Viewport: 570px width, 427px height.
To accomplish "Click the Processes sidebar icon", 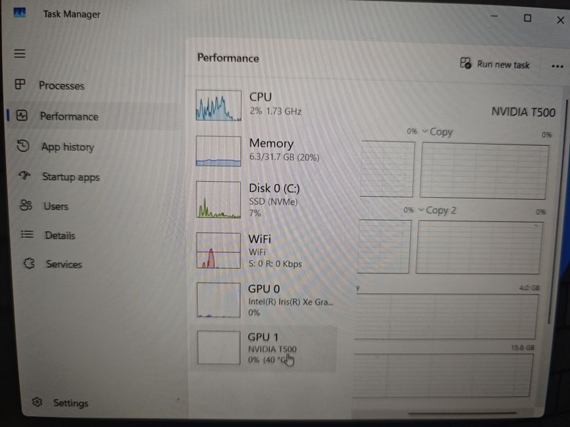I will pyautogui.click(x=20, y=84).
